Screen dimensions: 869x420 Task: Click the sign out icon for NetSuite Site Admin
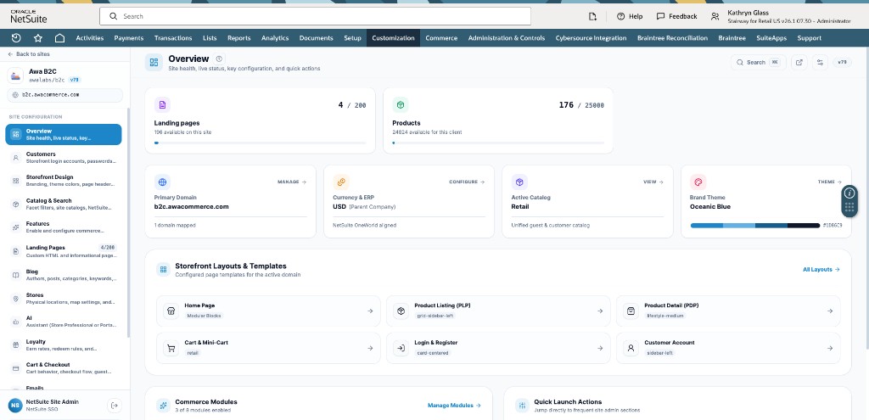(x=115, y=406)
